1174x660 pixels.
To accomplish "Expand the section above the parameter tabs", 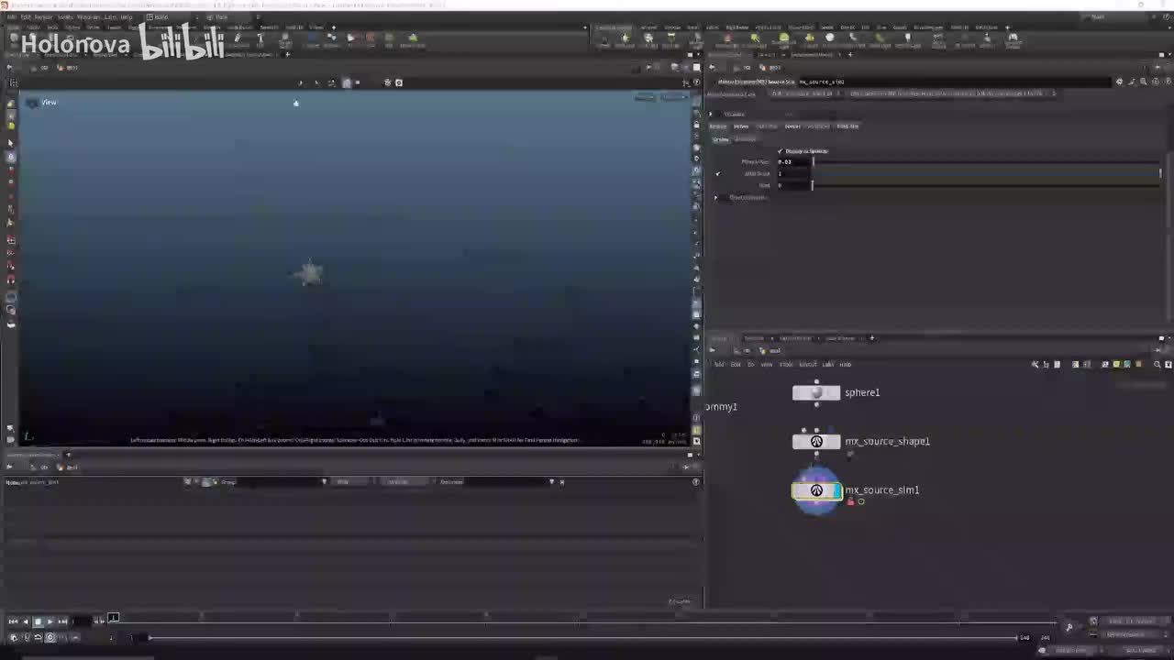I will tap(711, 114).
